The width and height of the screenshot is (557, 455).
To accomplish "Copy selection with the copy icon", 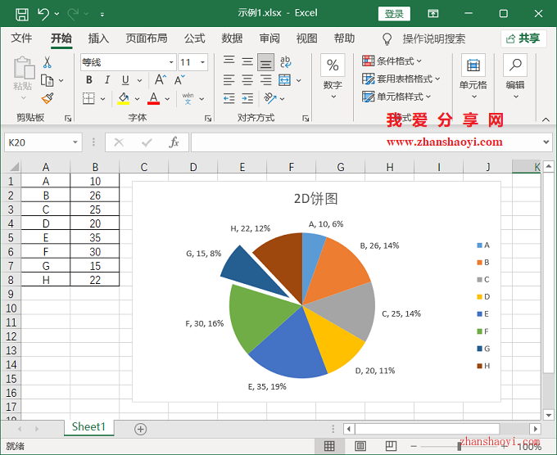I will pyautogui.click(x=48, y=80).
